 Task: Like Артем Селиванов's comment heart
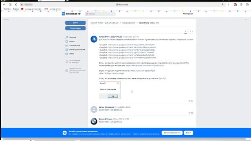pyautogui.click(x=189, y=113)
